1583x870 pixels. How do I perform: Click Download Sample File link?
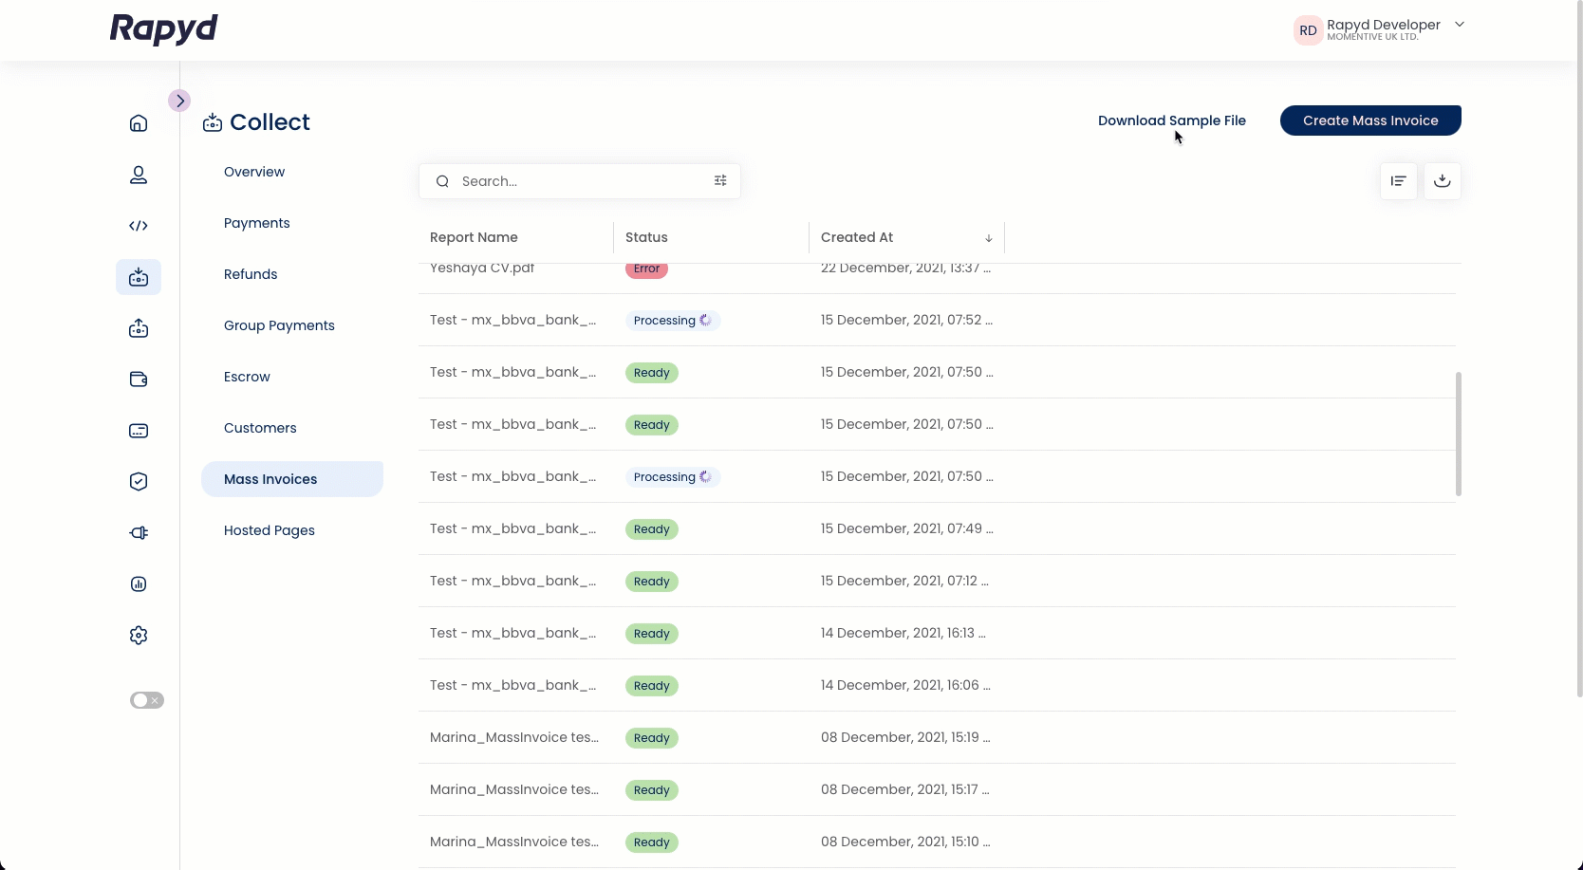[x=1172, y=120]
